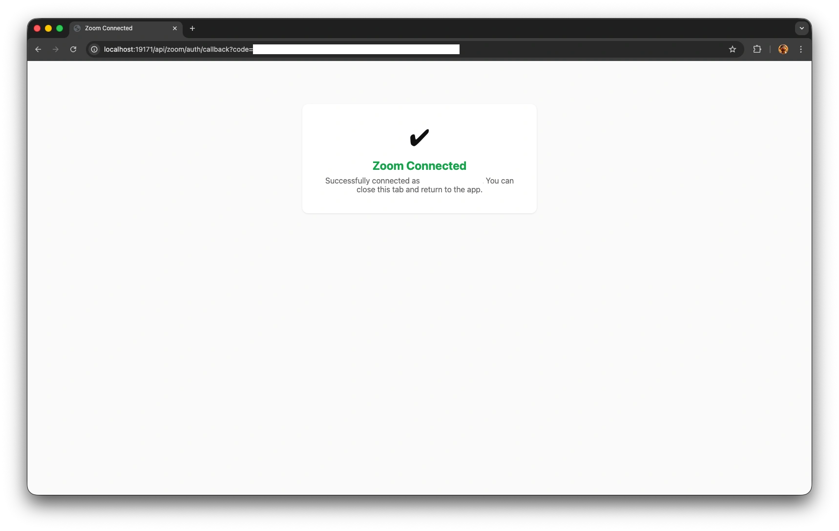Click the tab's globe favicon
This screenshot has height=531, width=839.
pos(77,28)
